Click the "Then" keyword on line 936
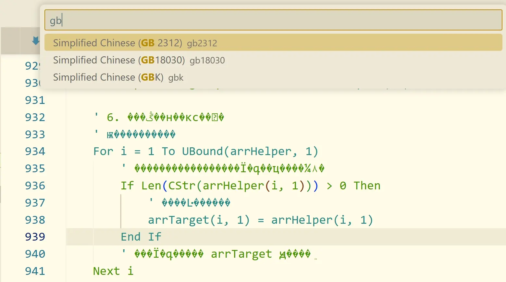Image resolution: width=506 pixels, height=282 pixels. [367, 186]
